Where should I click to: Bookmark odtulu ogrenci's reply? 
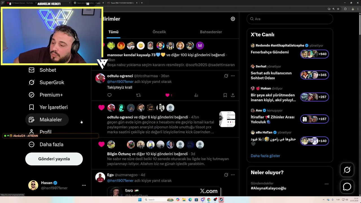[x=225, y=95]
